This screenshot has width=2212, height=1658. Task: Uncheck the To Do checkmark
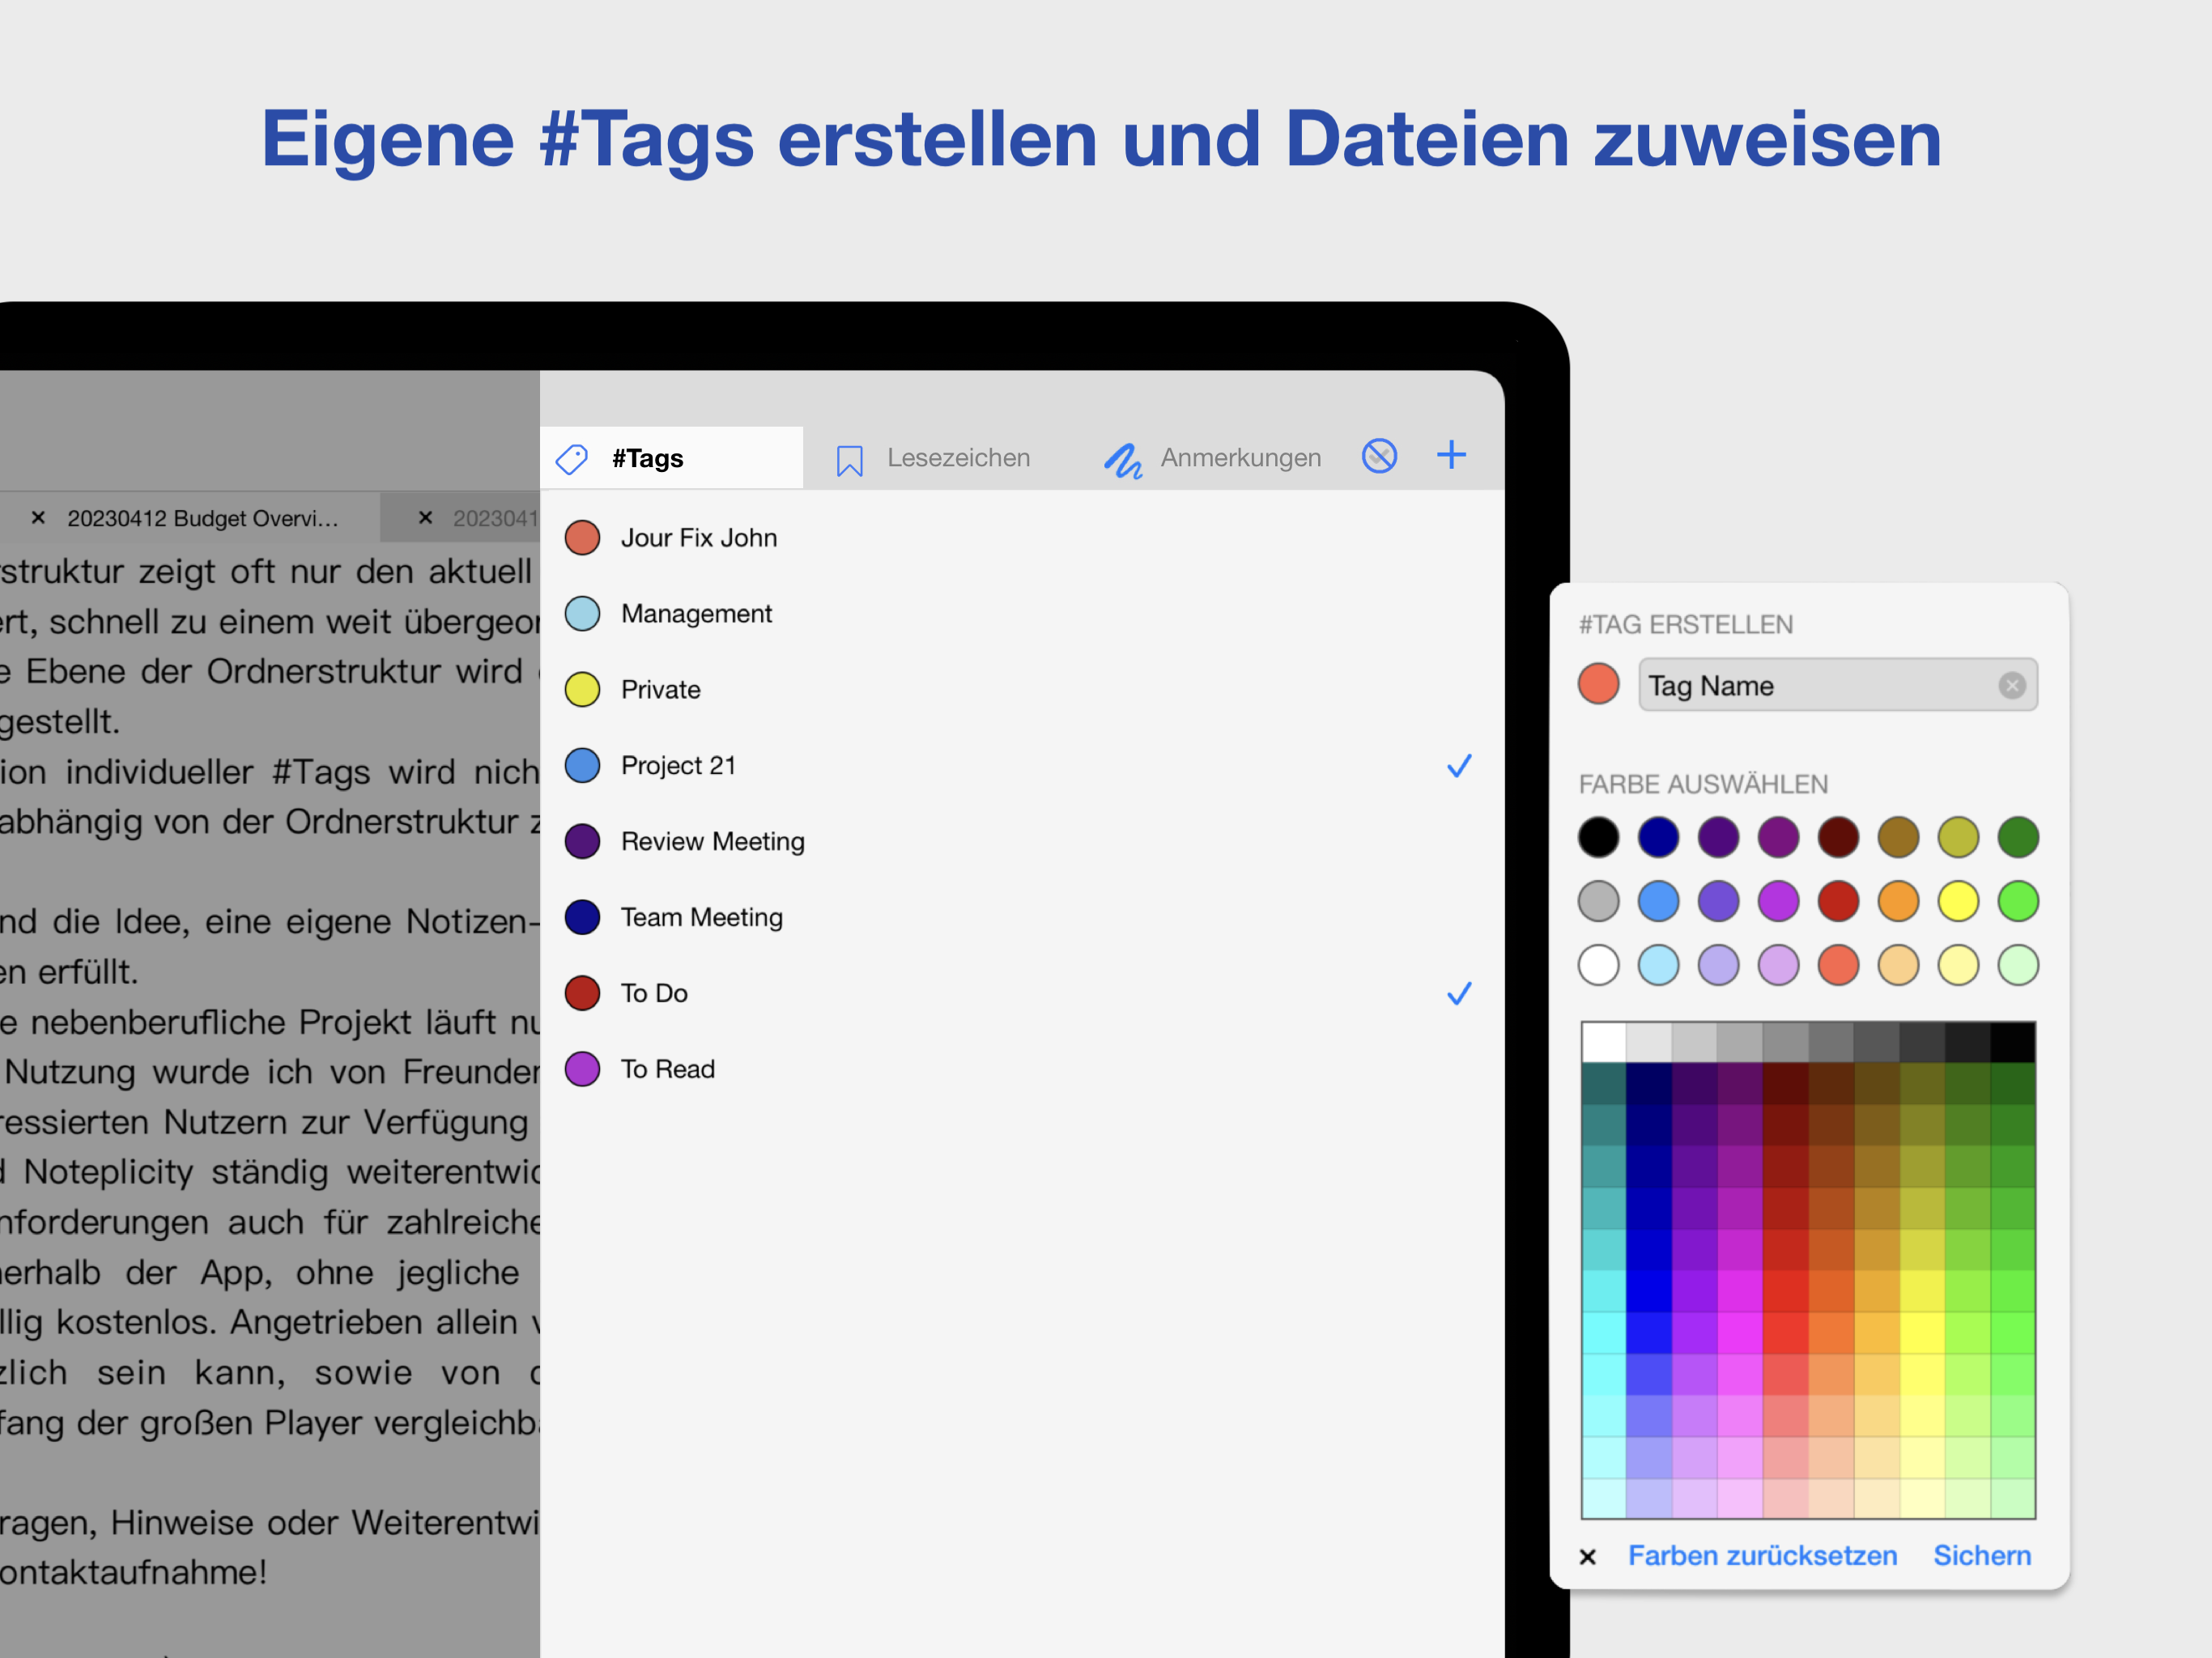pyautogui.click(x=1459, y=993)
